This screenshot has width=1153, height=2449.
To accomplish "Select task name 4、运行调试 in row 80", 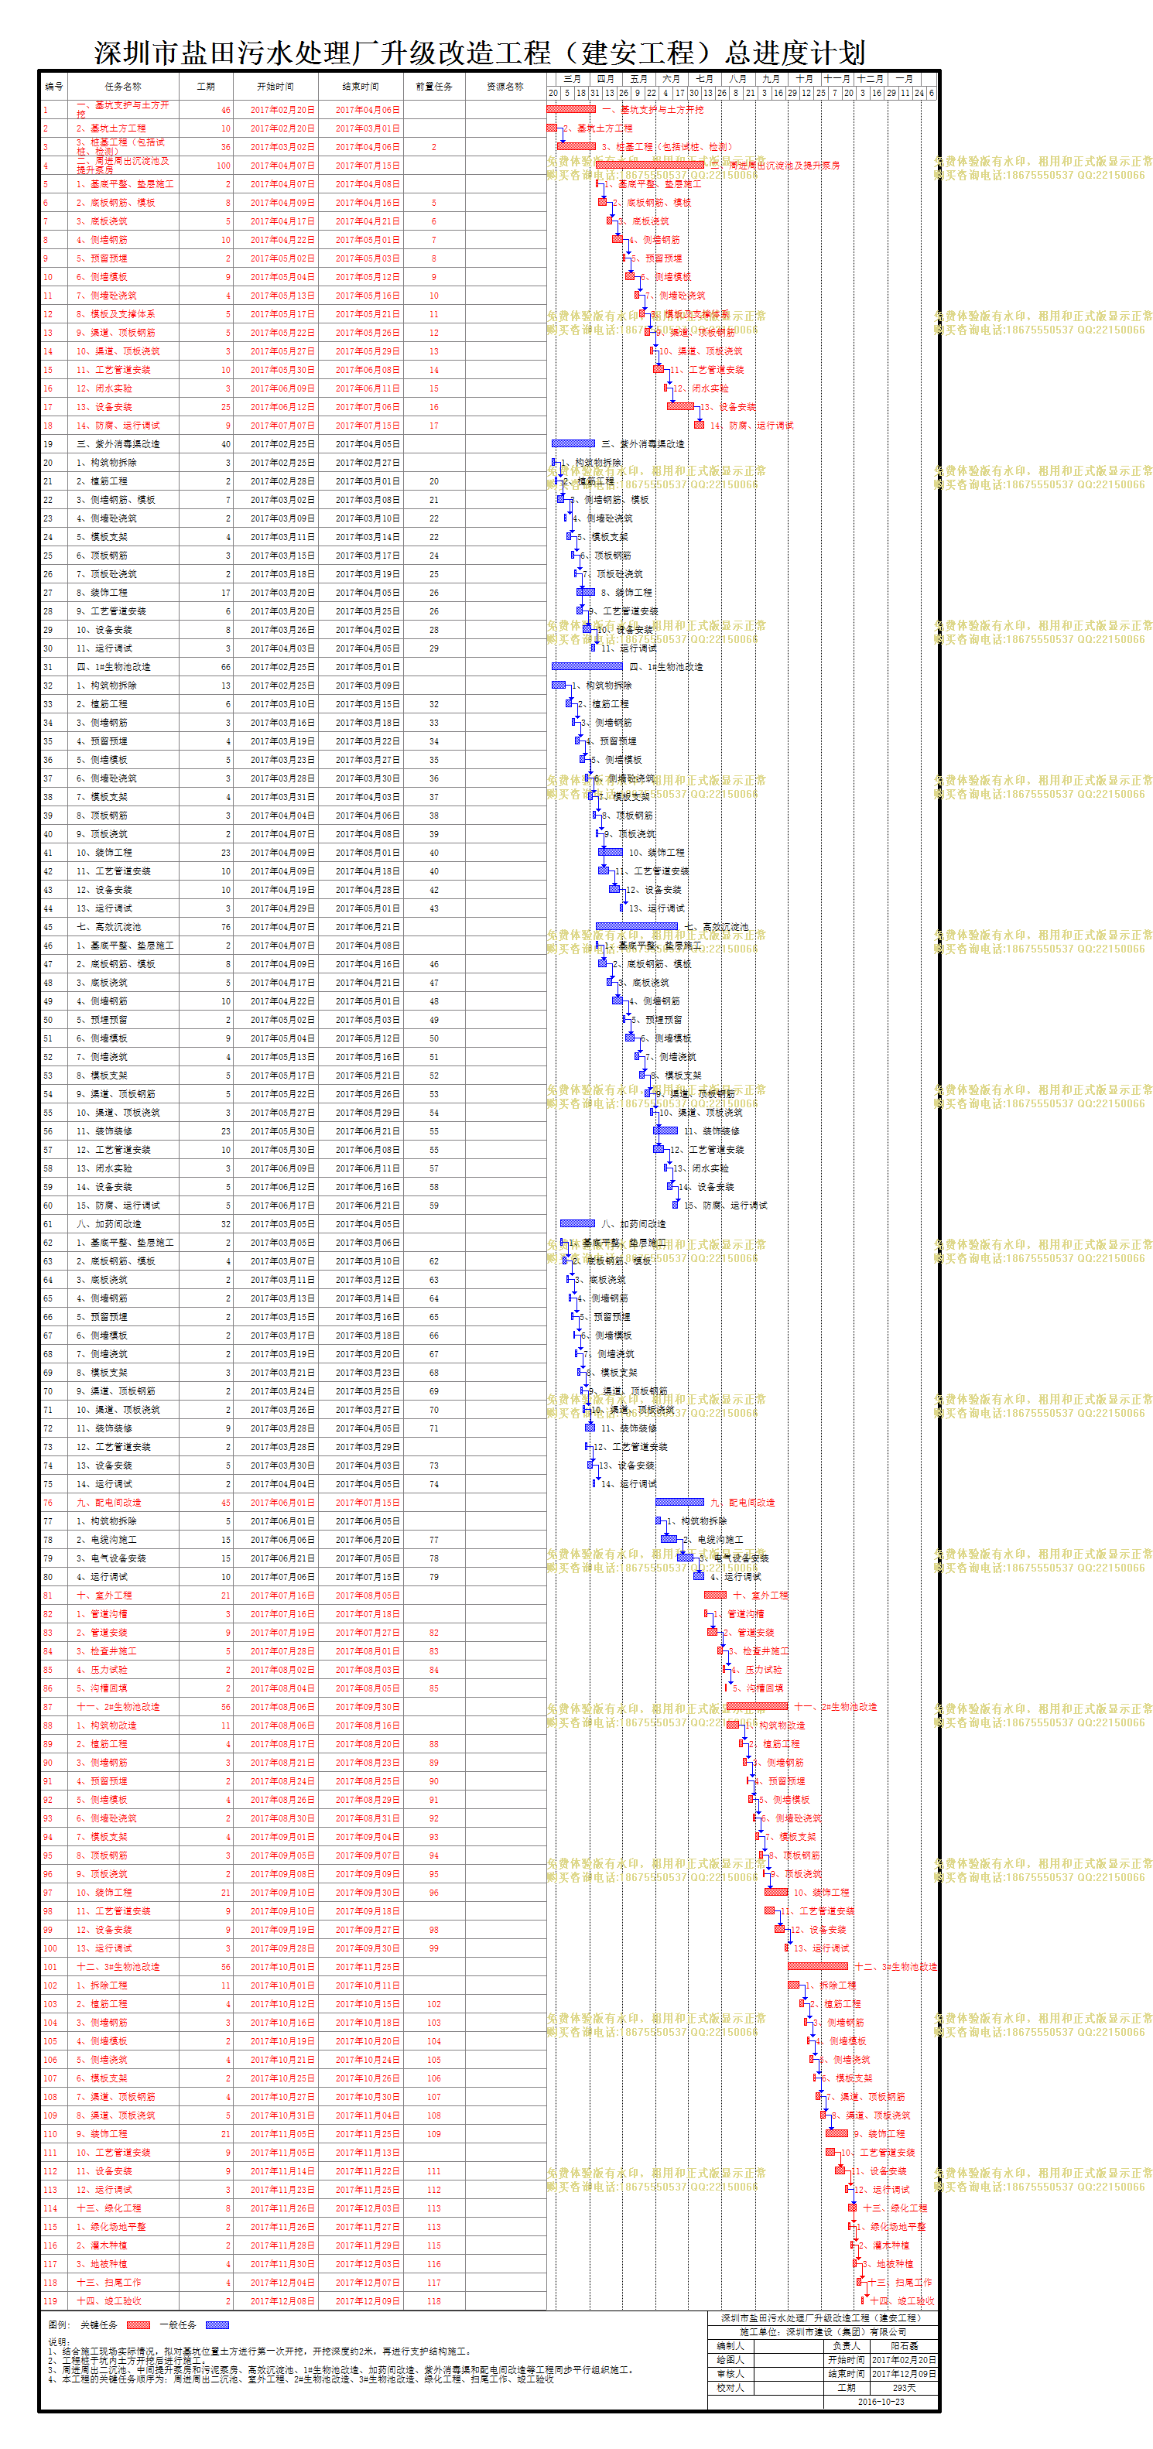I will (104, 1576).
